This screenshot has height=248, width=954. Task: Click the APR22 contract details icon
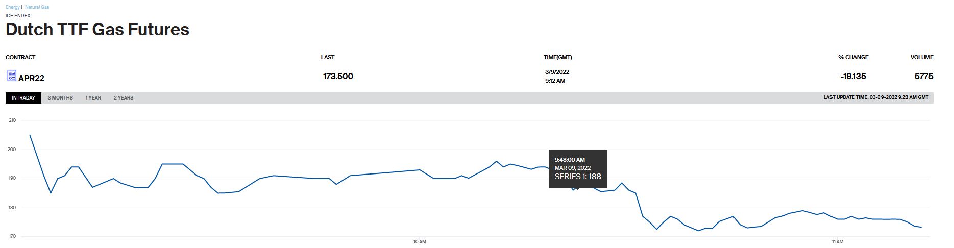click(11, 76)
